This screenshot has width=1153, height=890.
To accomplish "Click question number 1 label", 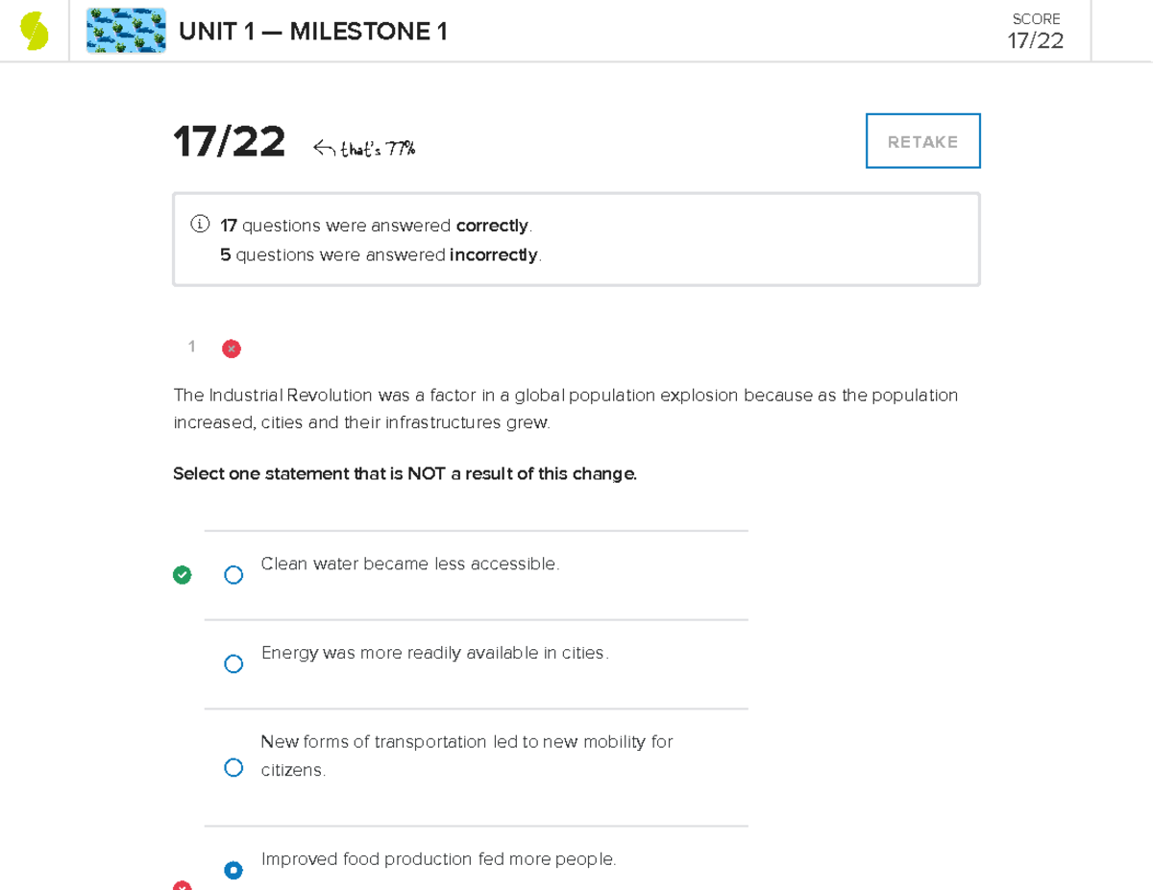I will (x=192, y=347).
